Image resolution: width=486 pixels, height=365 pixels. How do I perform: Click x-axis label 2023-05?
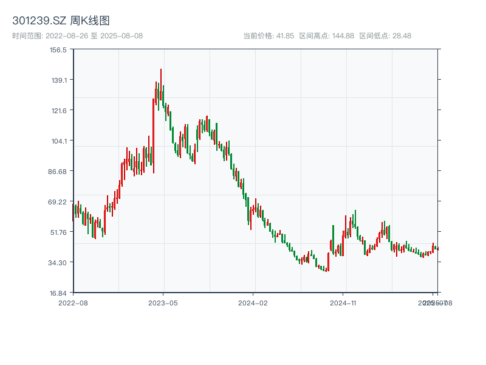click(x=163, y=303)
